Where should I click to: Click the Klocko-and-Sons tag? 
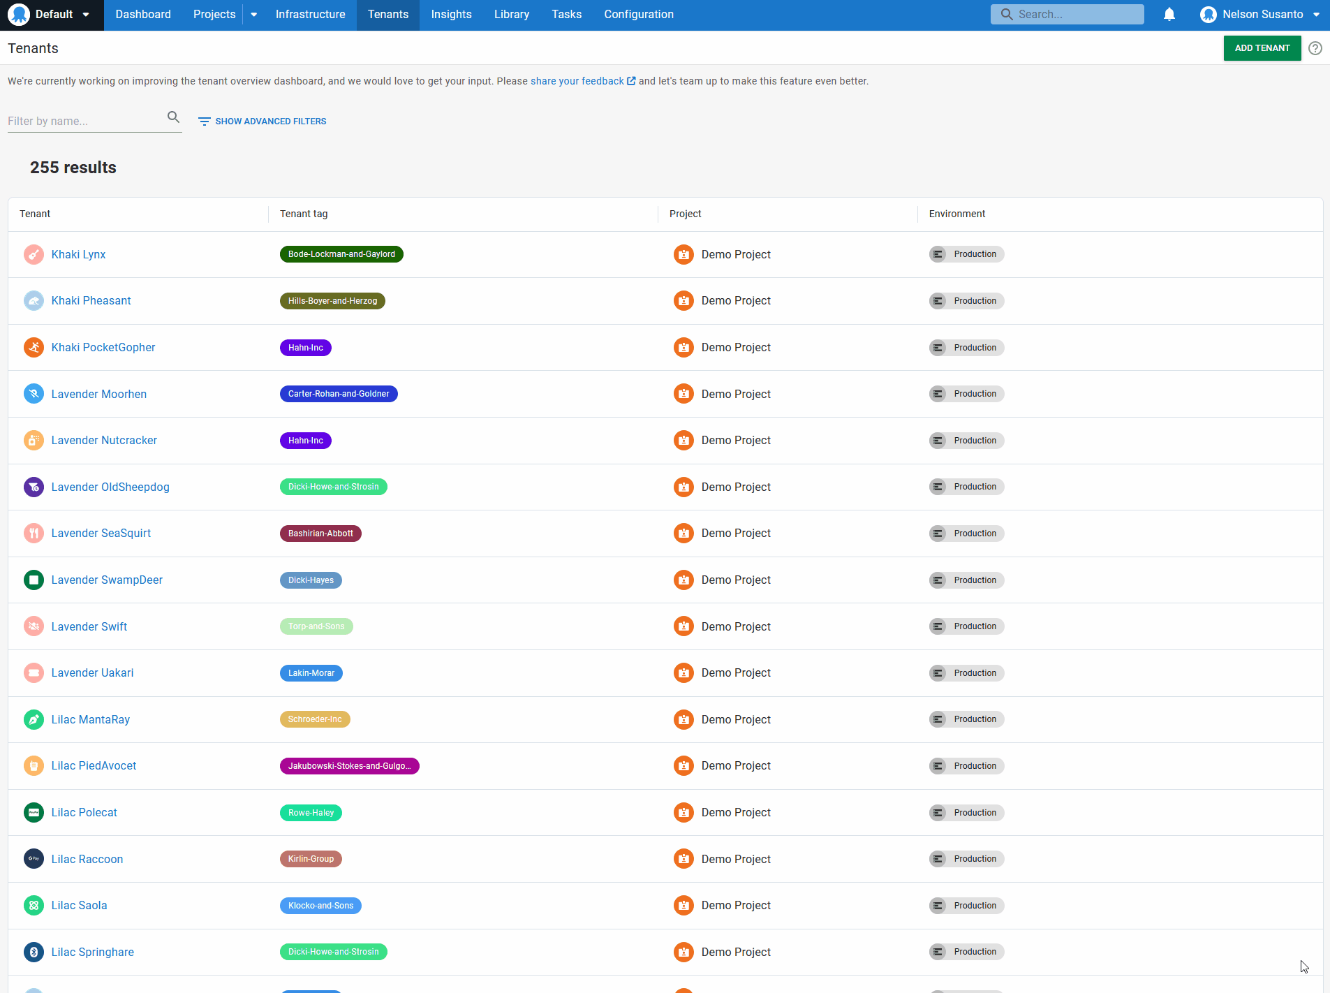click(x=320, y=906)
